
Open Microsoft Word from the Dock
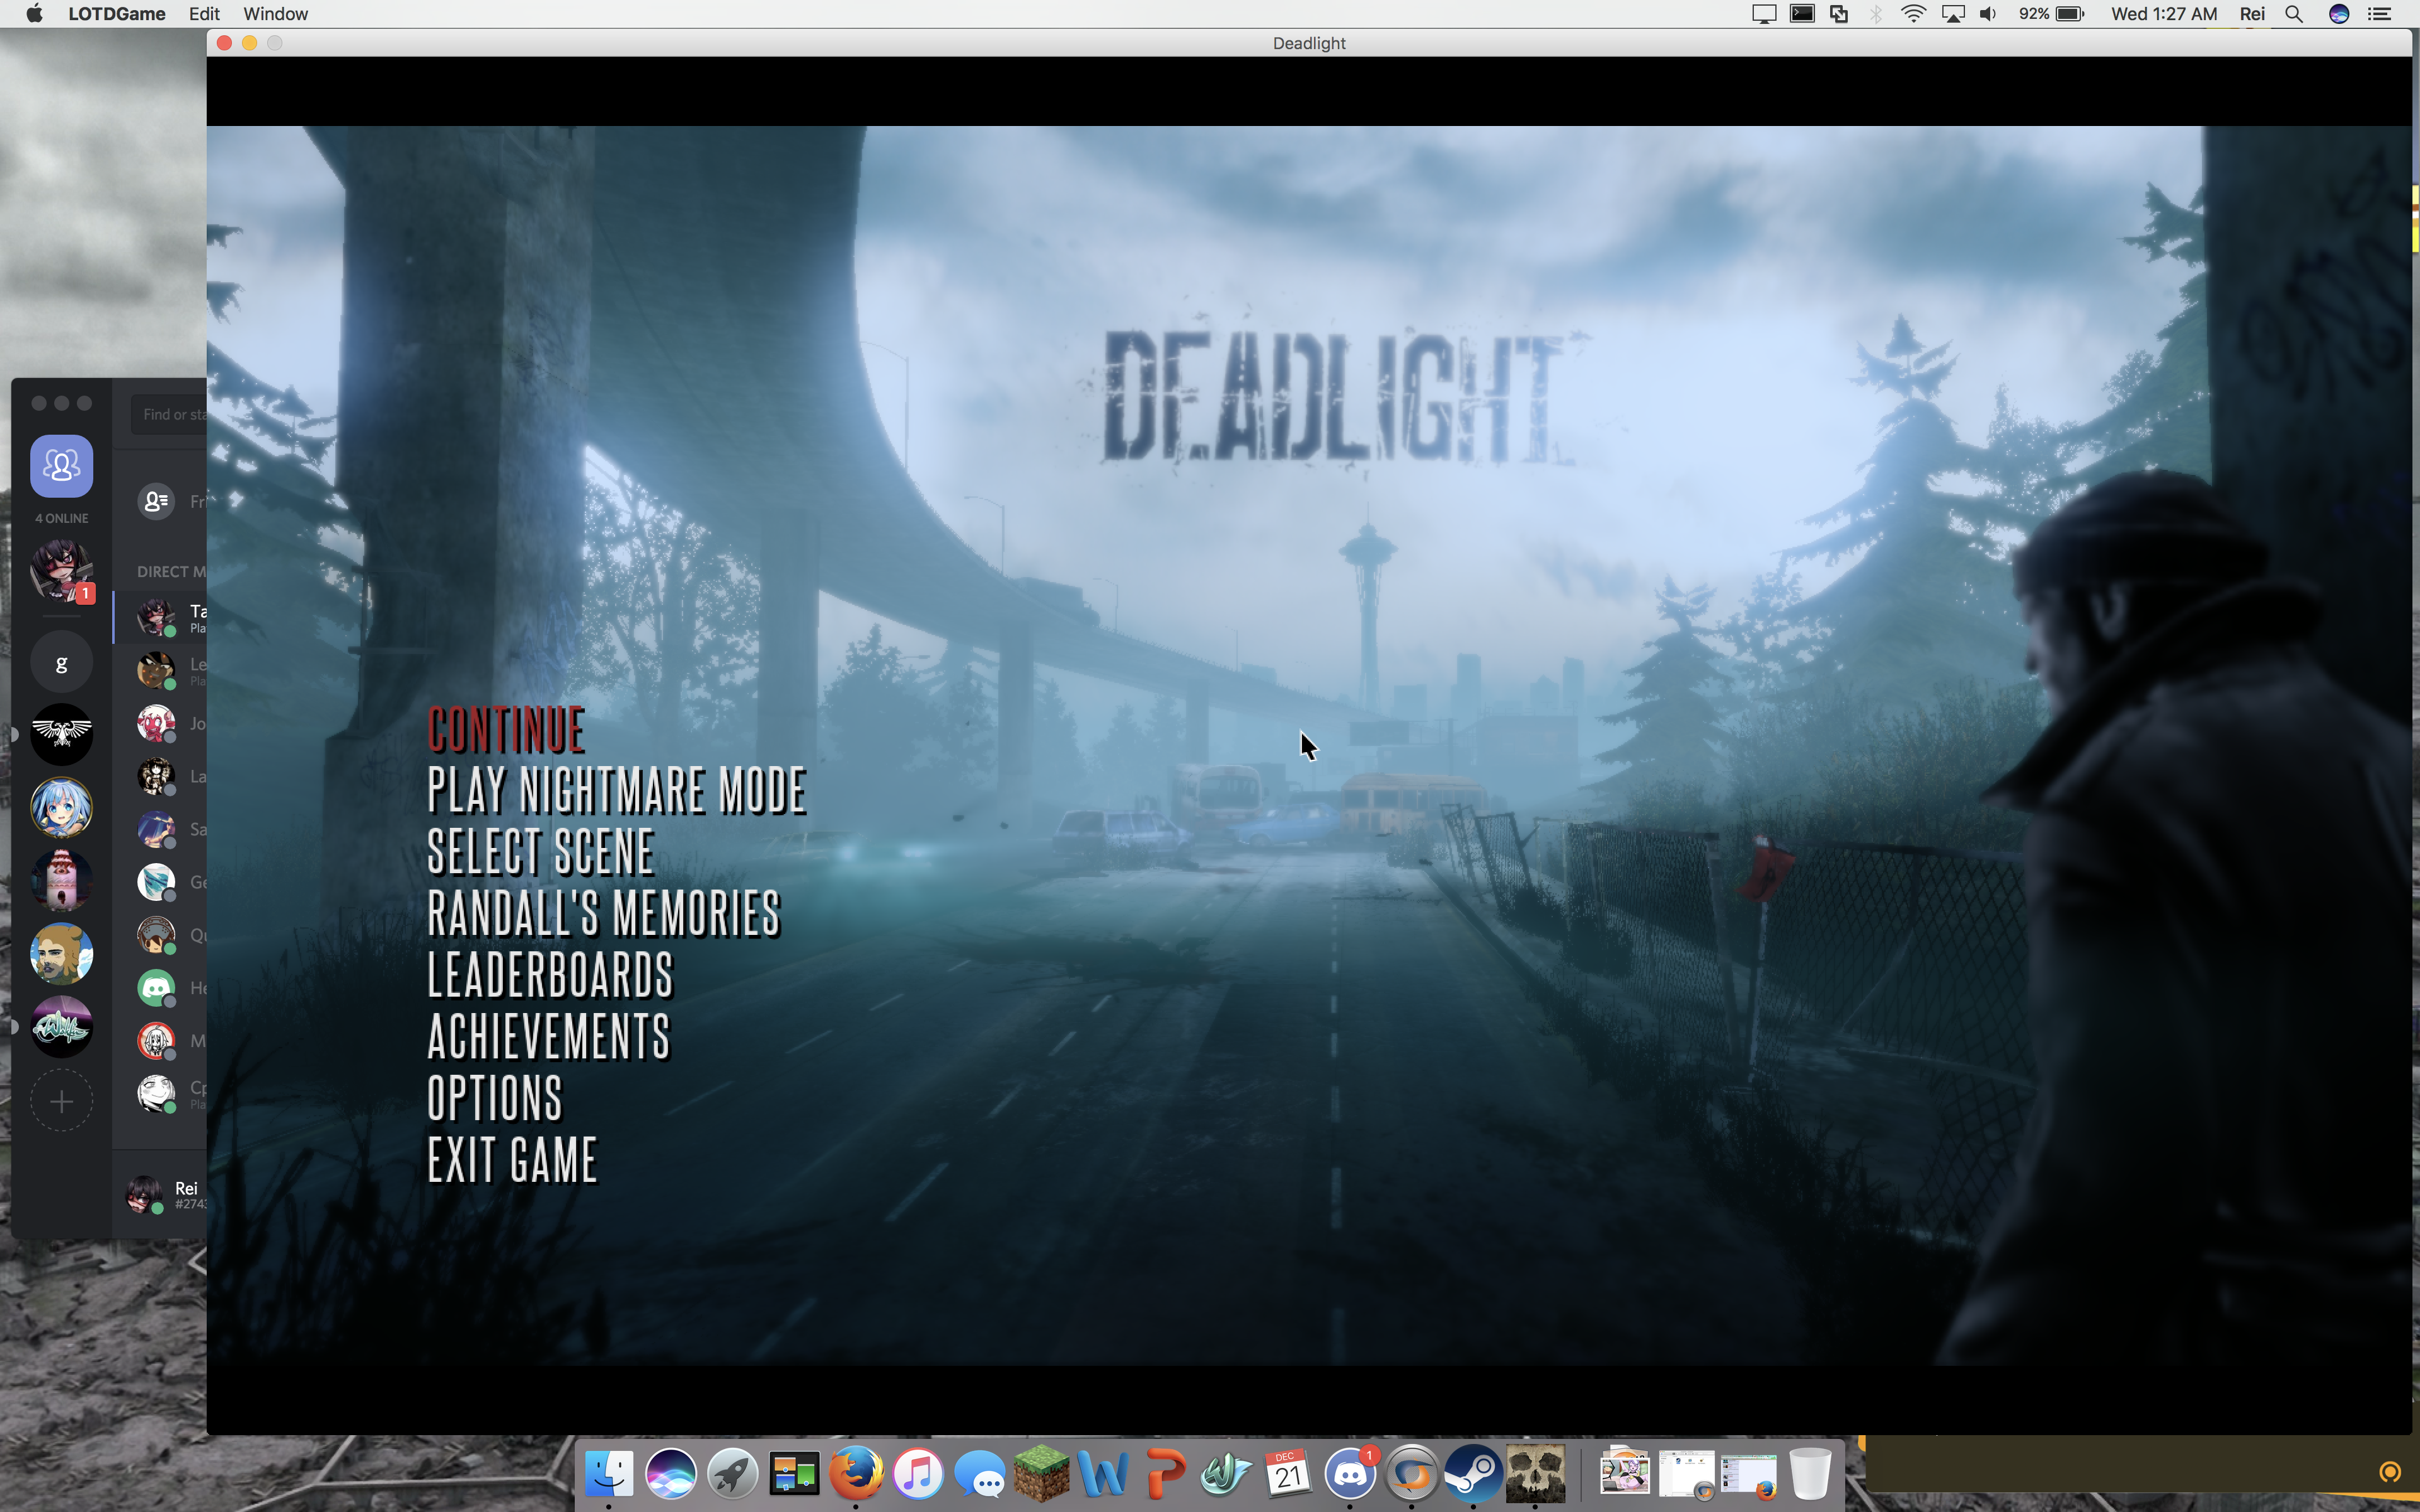click(x=1104, y=1473)
